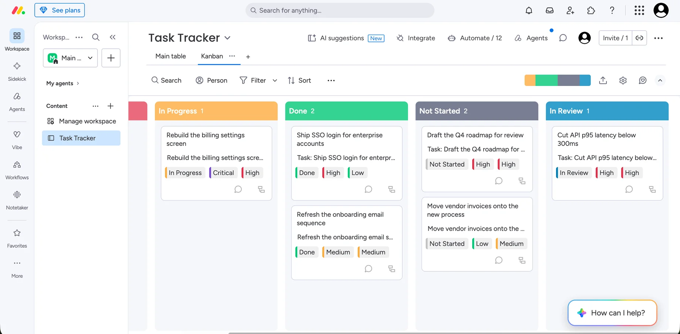This screenshot has width=680, height=334.
Task: Click the green segment of the status bar
Action: tap(546, 80)
